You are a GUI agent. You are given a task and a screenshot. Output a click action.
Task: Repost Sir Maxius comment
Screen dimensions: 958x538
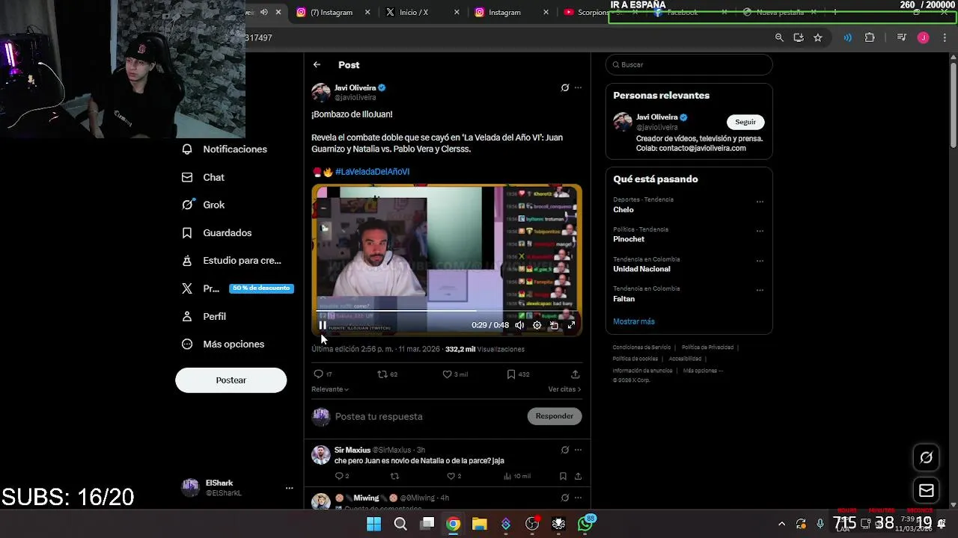394,476
